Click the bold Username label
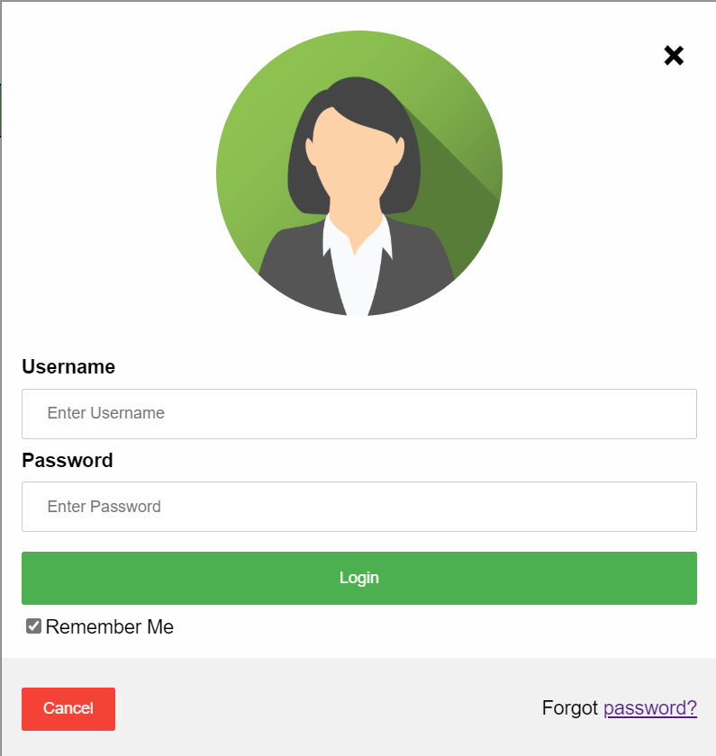 [68, 367]
